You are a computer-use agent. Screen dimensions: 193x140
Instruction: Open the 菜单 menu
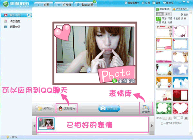[156, 3]
